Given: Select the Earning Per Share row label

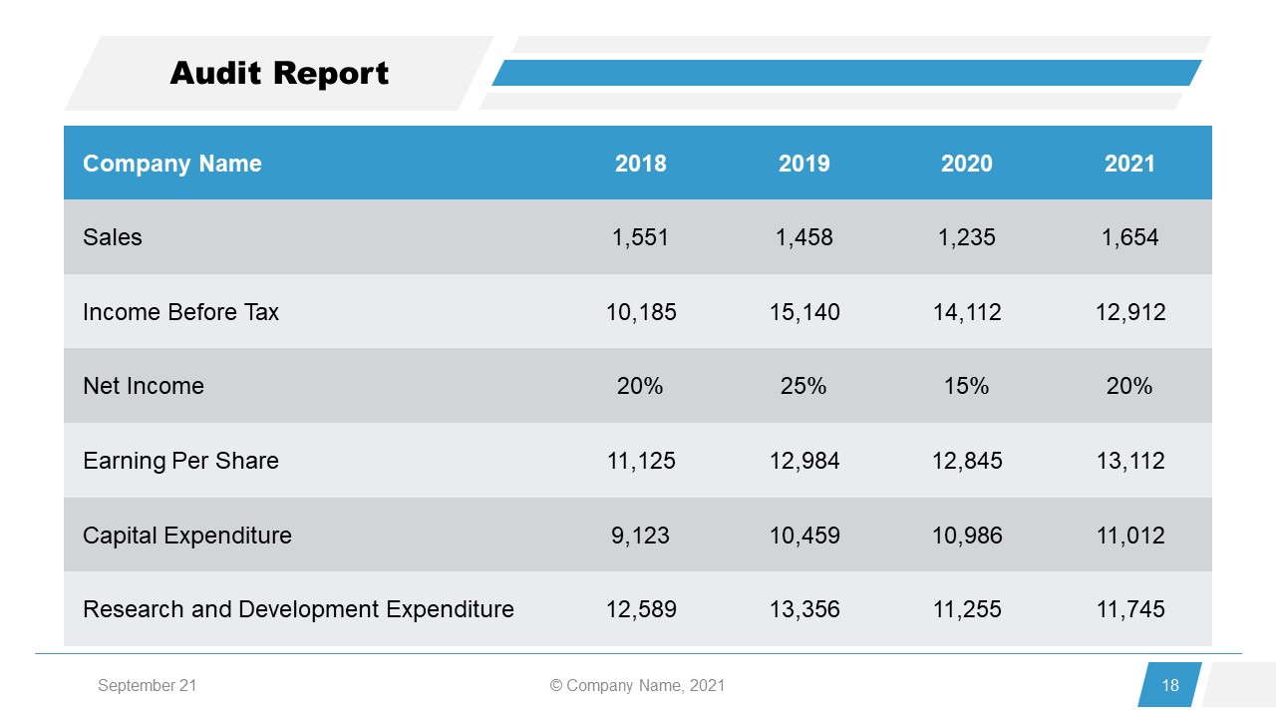Looking at the screenshot, I should [180, 461].
